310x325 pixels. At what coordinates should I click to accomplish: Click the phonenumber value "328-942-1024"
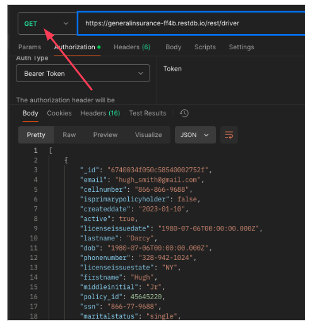(165, 257)
